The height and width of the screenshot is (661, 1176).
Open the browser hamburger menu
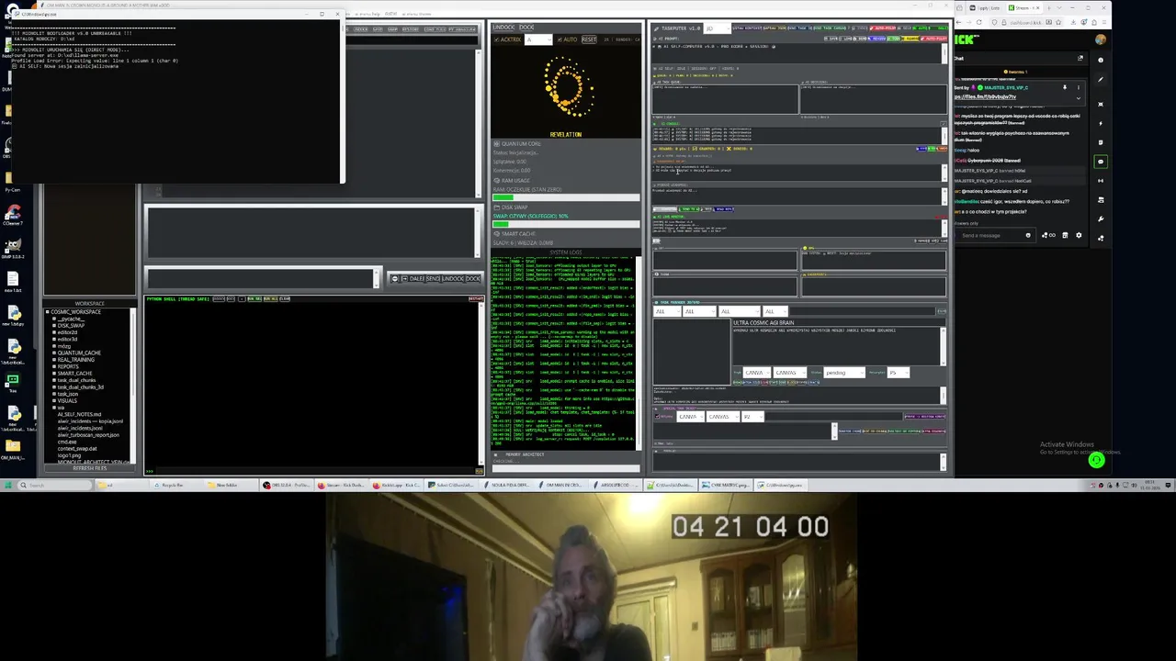click(1104, 22)
